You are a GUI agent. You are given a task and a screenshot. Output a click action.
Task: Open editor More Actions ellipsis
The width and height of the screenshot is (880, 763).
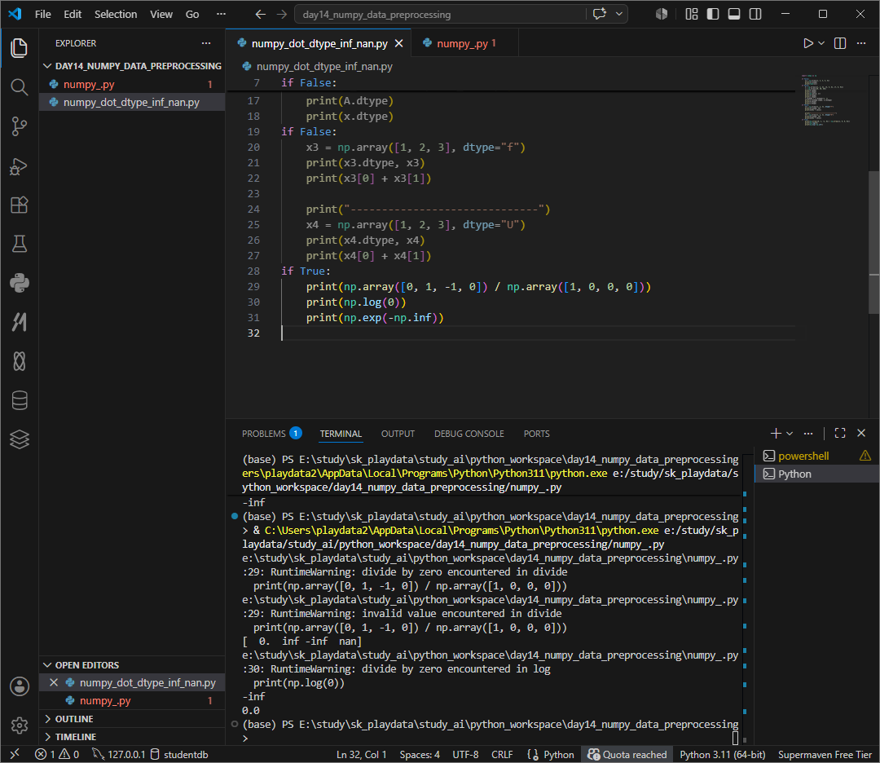pos(861,43)
